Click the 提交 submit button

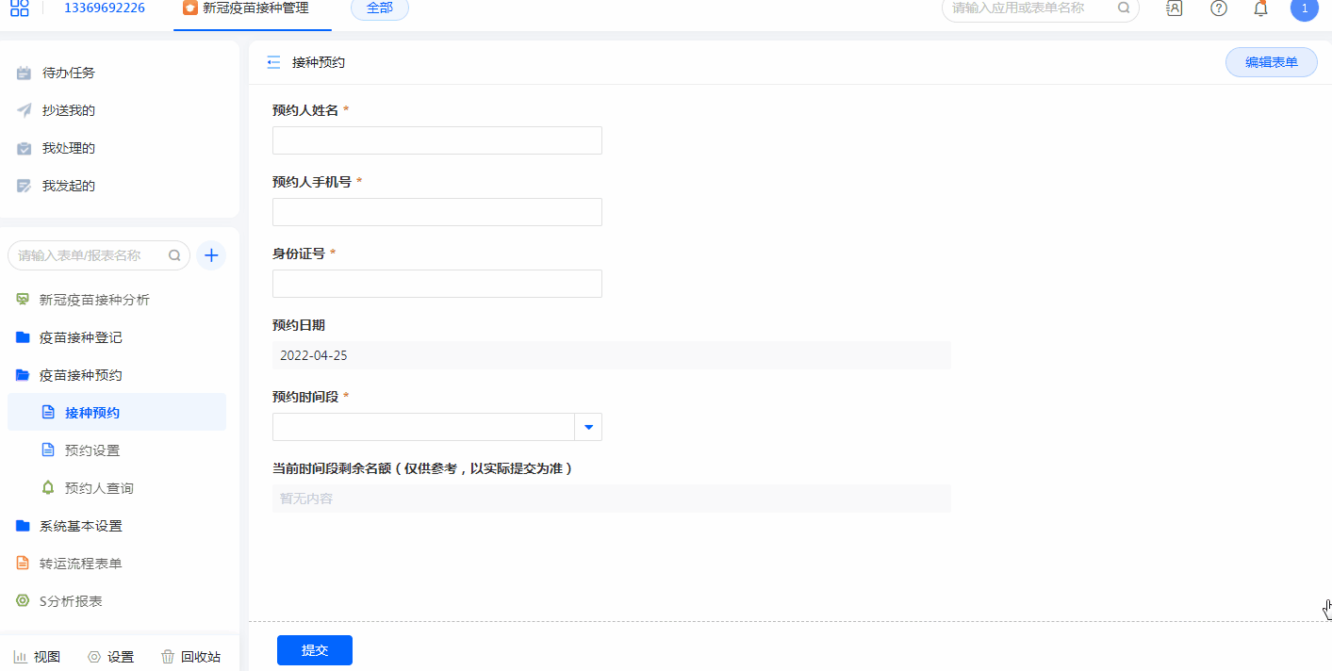(314, 650)
